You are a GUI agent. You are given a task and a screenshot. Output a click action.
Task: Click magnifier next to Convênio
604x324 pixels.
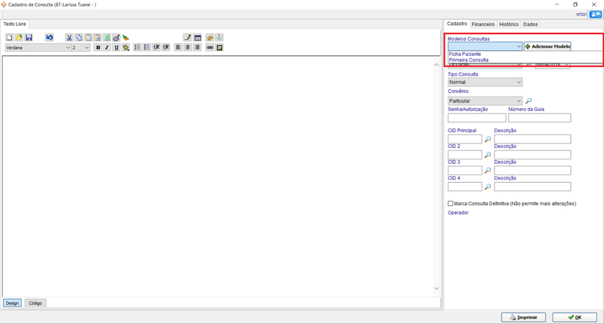point(529,100)
